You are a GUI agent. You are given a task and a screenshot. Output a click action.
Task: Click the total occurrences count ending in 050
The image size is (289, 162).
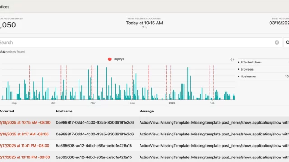tap(8, 25)
